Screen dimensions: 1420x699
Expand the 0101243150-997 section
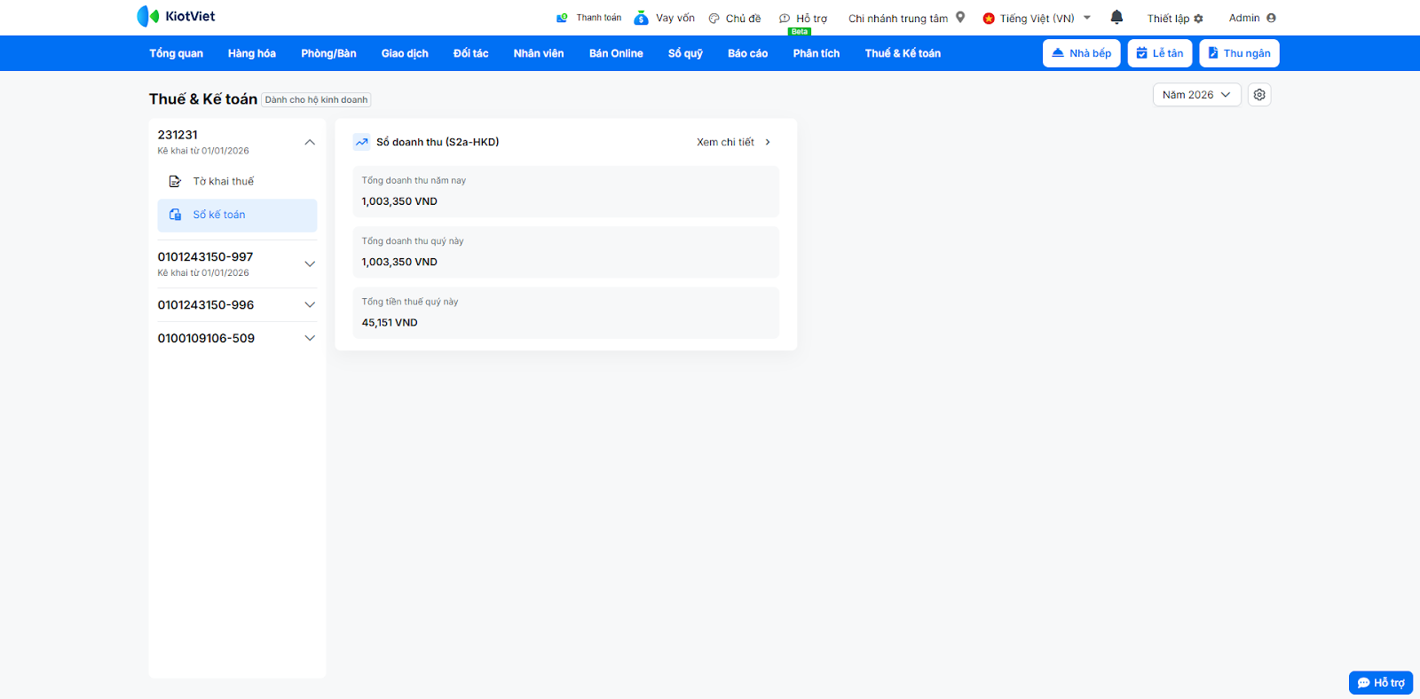pos(310,263)
